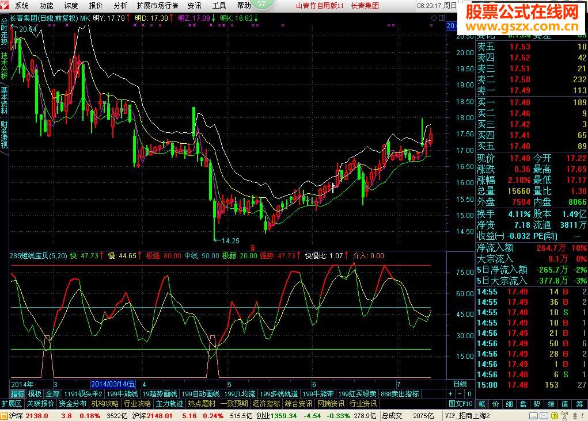Screen dimensions: 588x421
Task: Open the 综合资讯 bottom tab
Action: 298,404
